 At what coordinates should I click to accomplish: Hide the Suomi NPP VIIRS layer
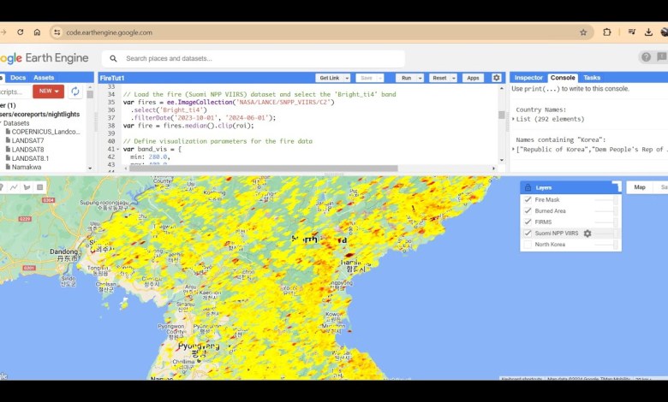528,234
